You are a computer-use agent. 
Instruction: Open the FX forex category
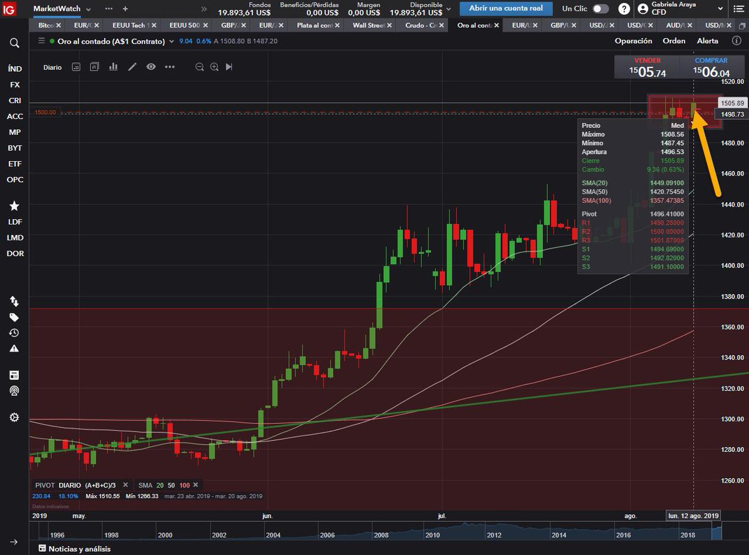tap(14, 84)
